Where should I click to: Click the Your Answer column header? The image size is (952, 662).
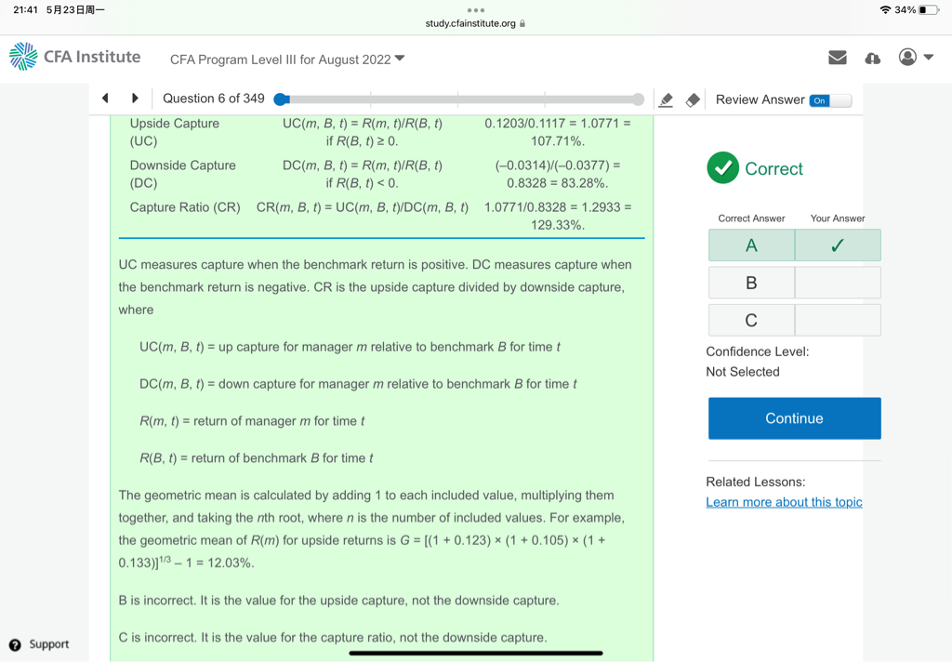(838, 218)
